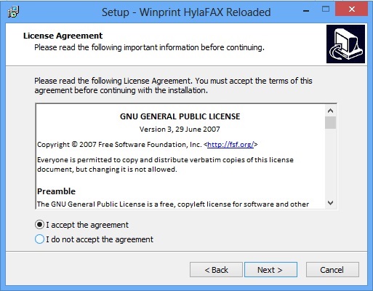
Task: Go back with the < Back button
Action: [x=216, y=269]
